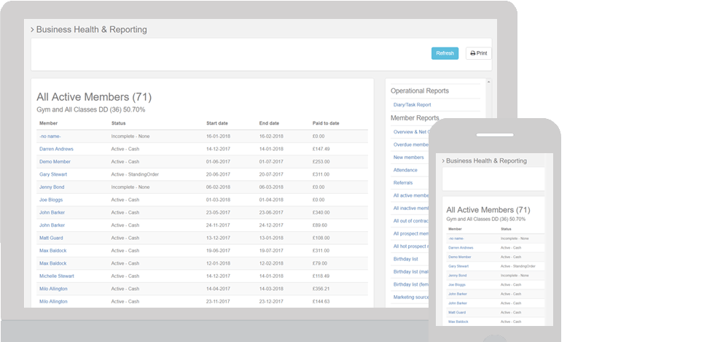The width and height of the screenshot is (723, 342).
Task: Open the Demo Member profile link
Action: (55, 162)
